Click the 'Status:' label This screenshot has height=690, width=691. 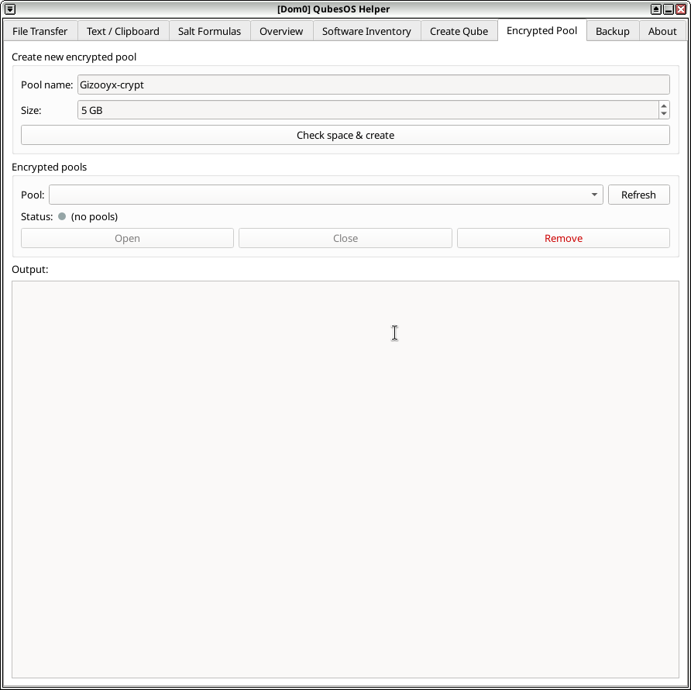(37, 216)
